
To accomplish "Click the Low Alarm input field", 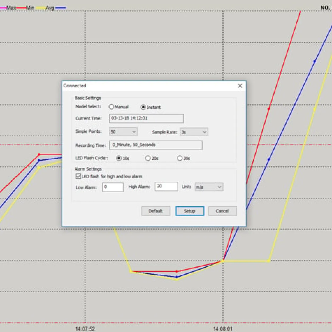I will pos(113,187).
